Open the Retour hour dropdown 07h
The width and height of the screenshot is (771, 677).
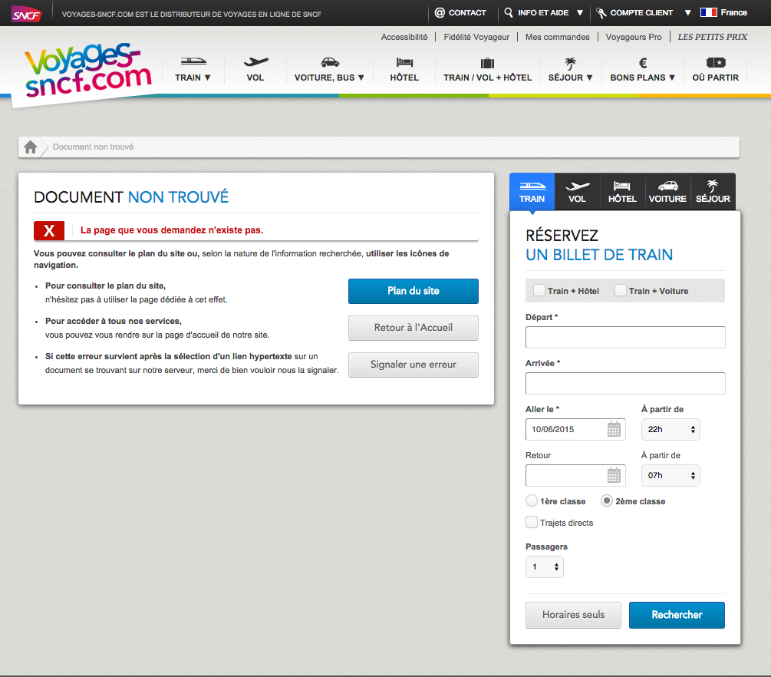(671, 475)
